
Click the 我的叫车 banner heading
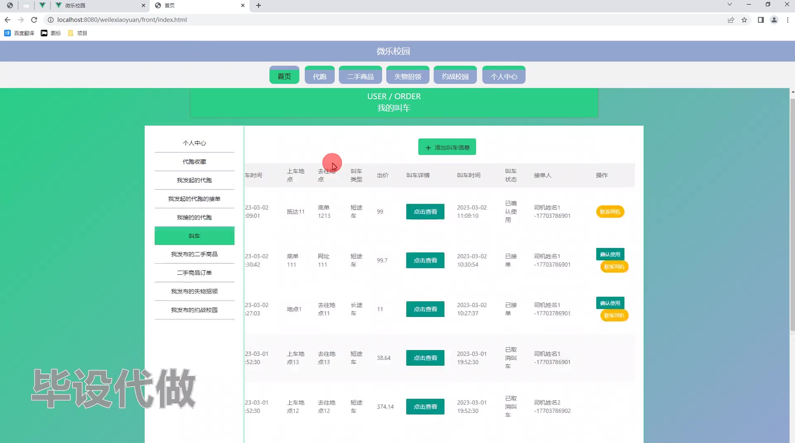tap(394, 108)
